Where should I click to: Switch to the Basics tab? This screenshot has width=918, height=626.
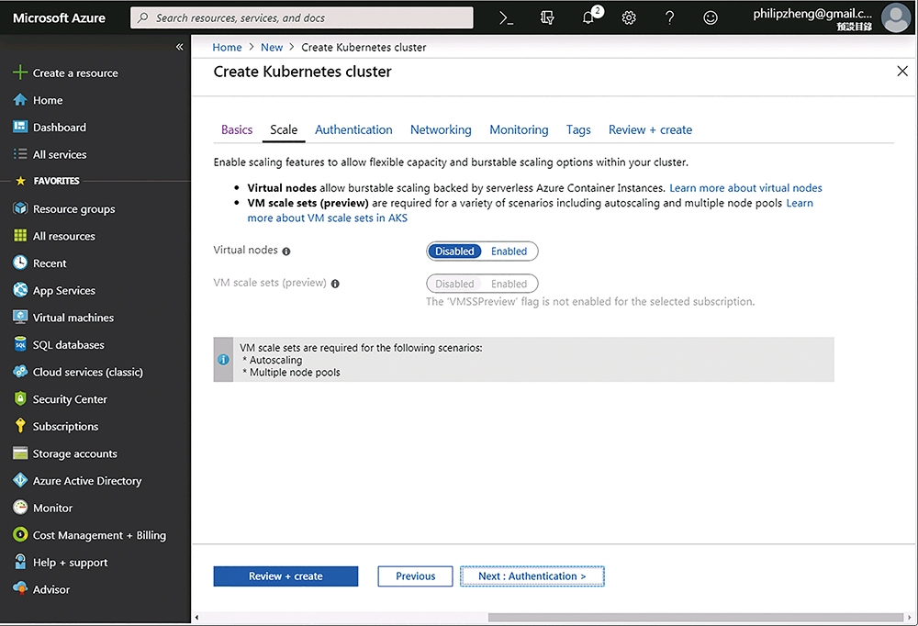[x=237, y=129]
